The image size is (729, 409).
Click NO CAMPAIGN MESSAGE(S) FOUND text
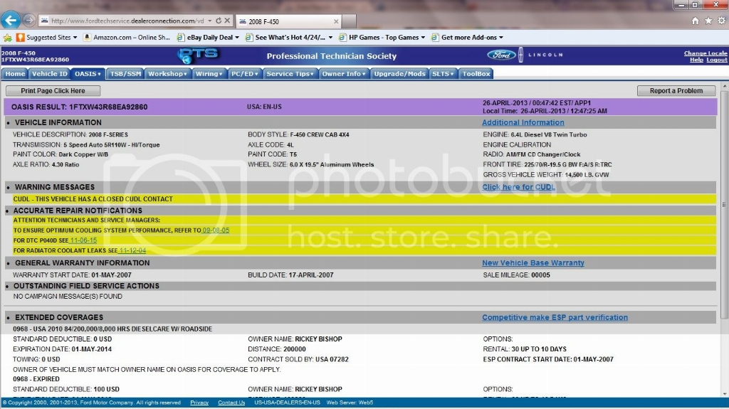[x=68, y=296]
